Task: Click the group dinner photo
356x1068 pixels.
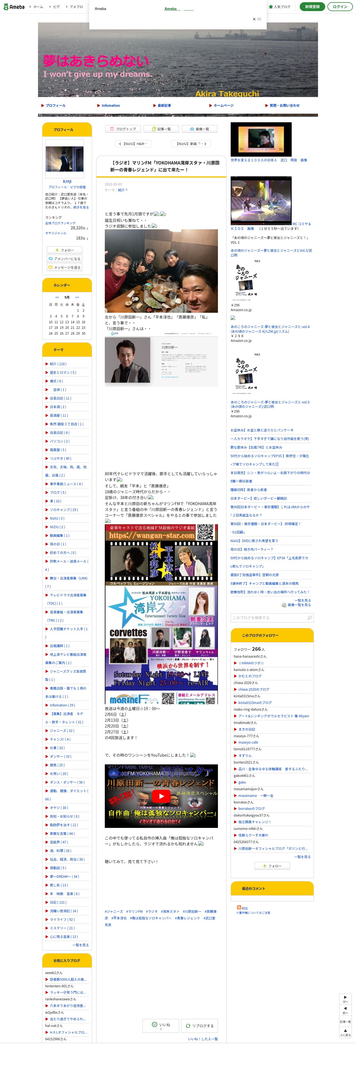Action: tap(161, 271)
